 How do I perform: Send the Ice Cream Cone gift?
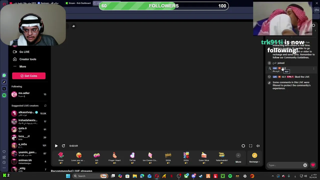click(x=150, y=158)
